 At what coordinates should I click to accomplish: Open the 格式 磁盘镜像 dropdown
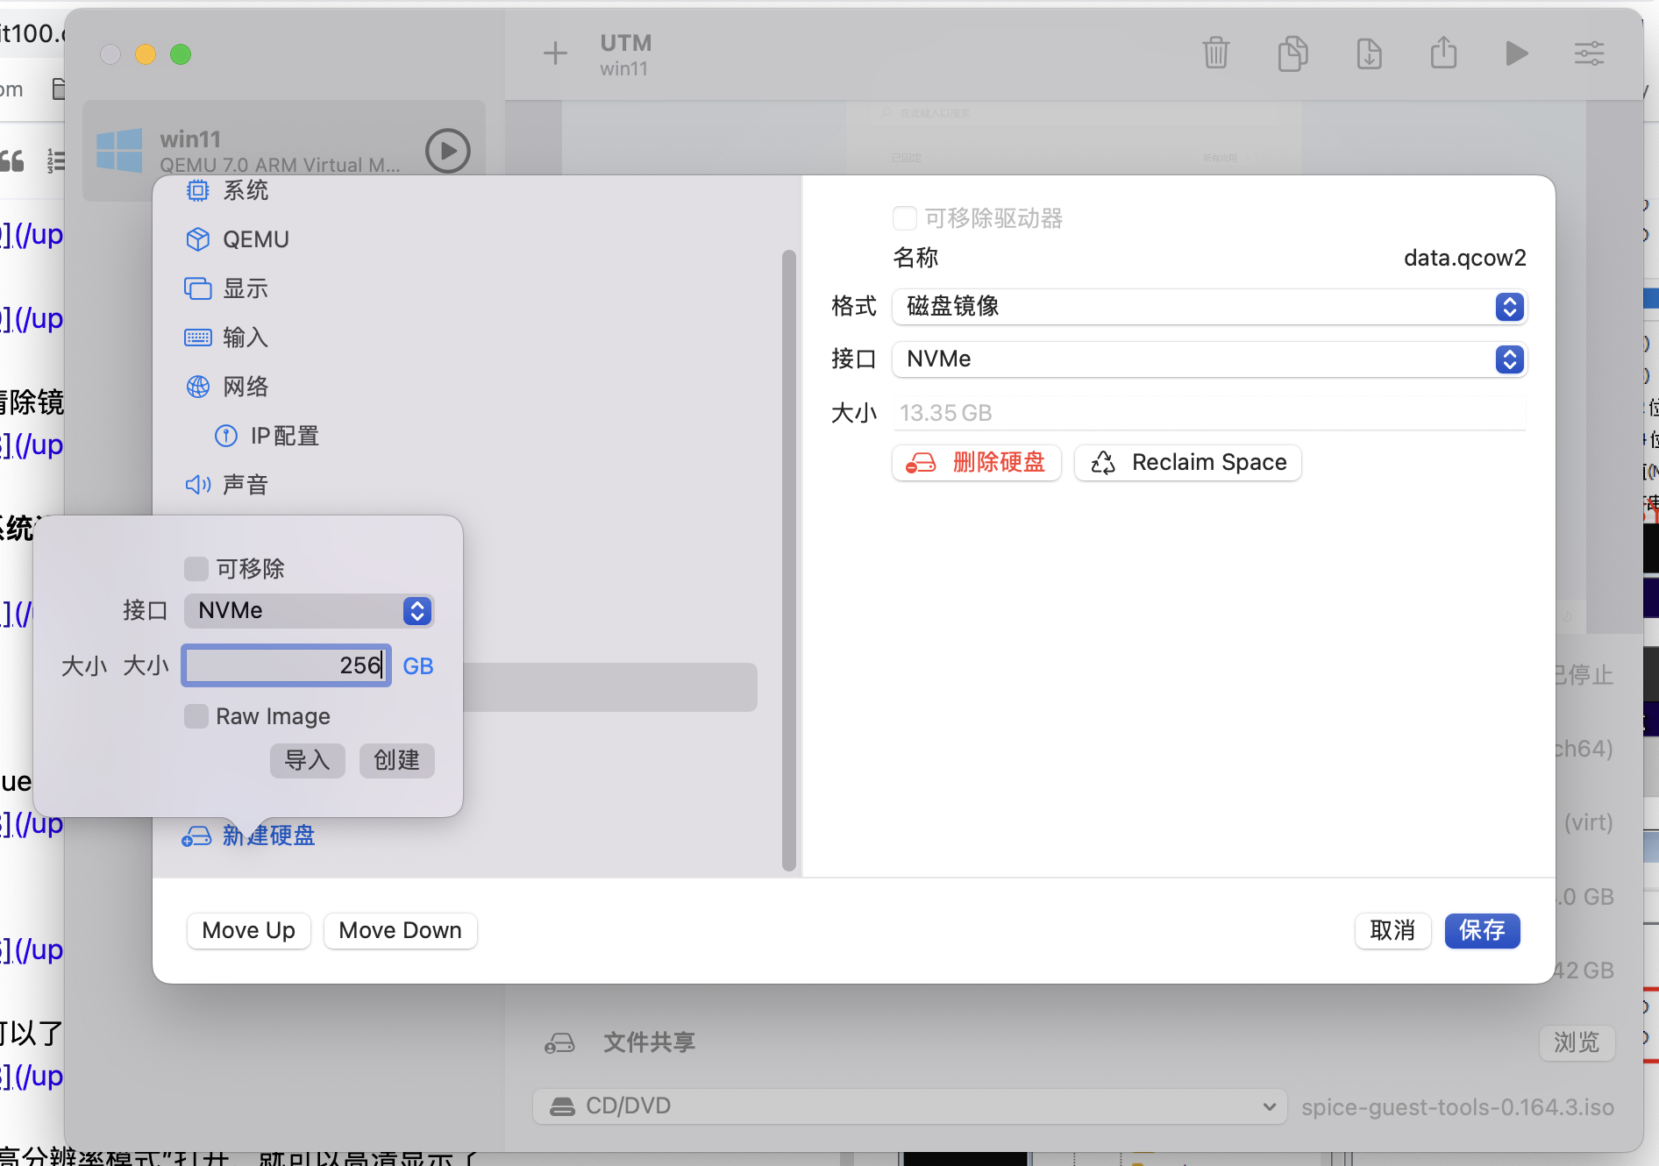1209,307
